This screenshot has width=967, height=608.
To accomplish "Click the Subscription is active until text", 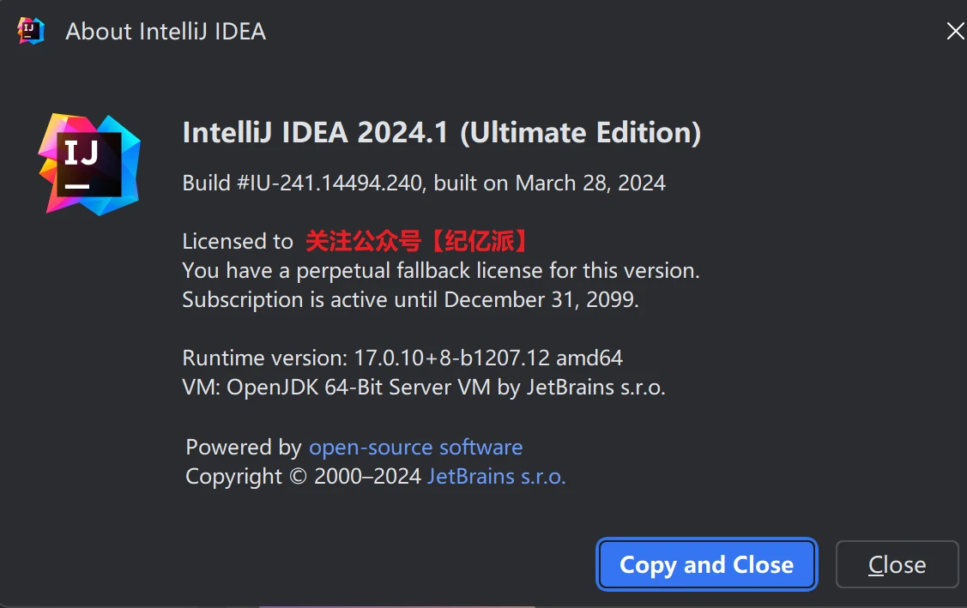I will pos(311,300).
